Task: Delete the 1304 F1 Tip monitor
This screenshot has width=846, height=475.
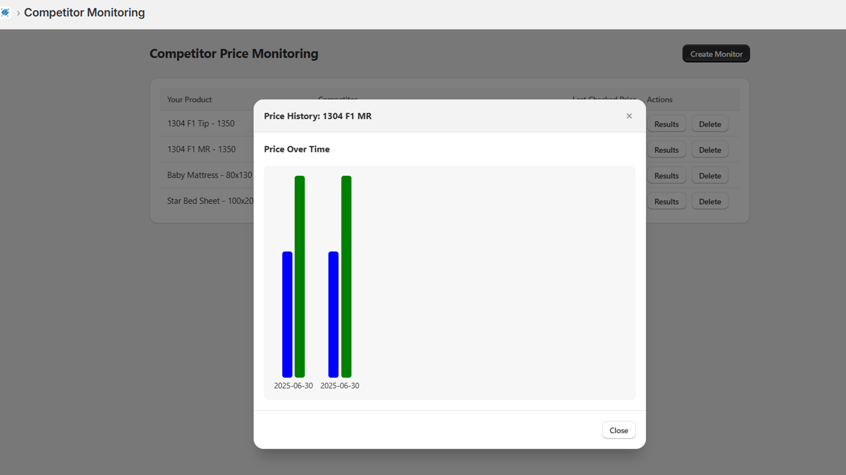Action: click(x=710, y=123)
